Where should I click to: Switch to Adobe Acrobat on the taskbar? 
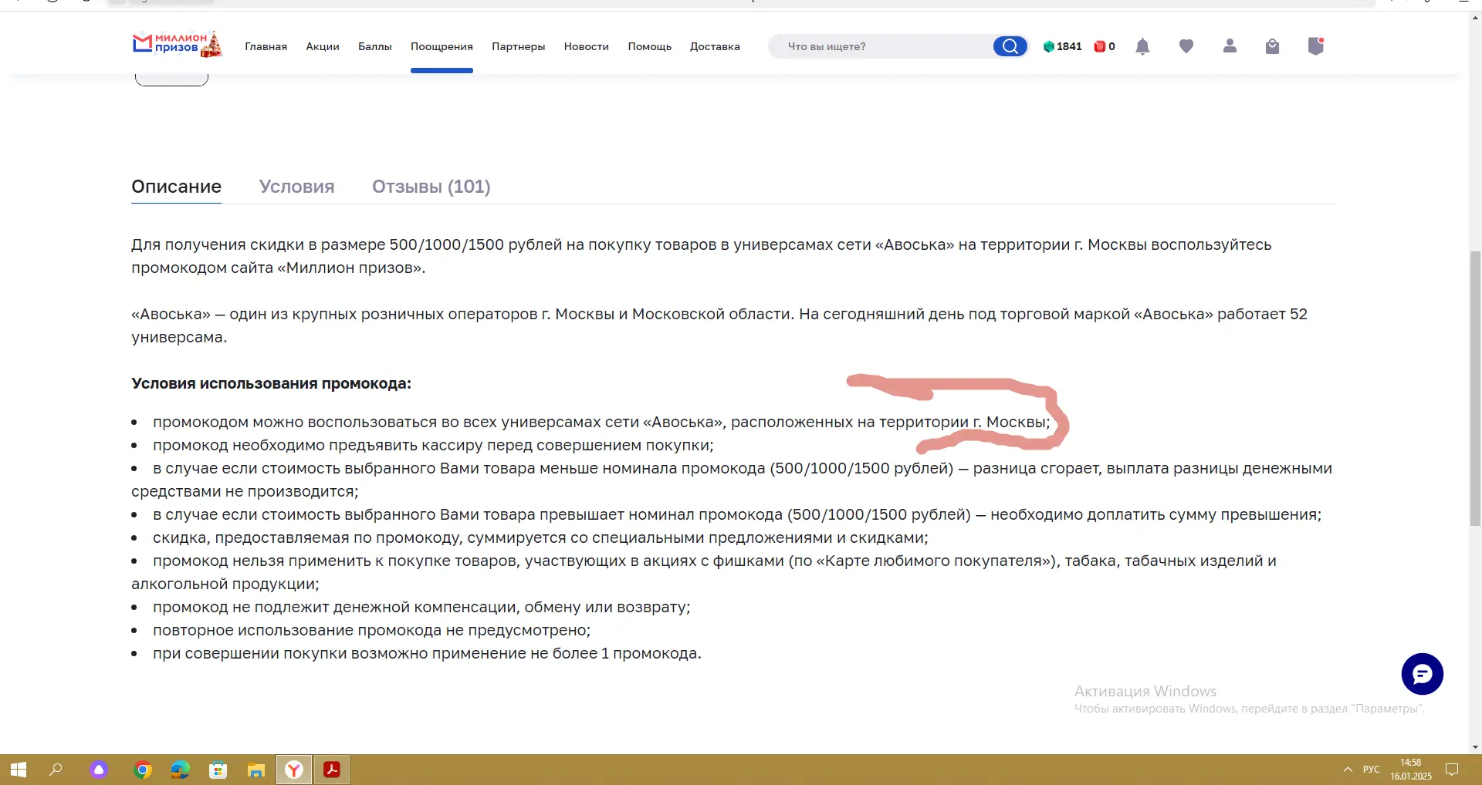click(332, 770)
